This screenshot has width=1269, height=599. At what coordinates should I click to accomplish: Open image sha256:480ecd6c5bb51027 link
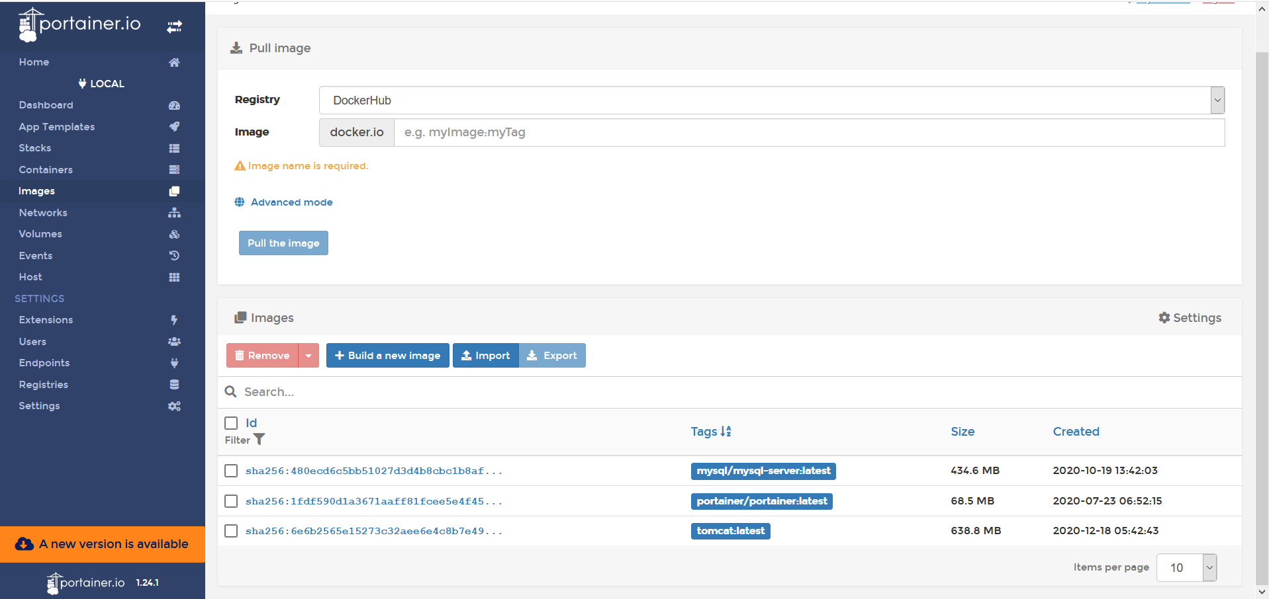click(374, 471)
